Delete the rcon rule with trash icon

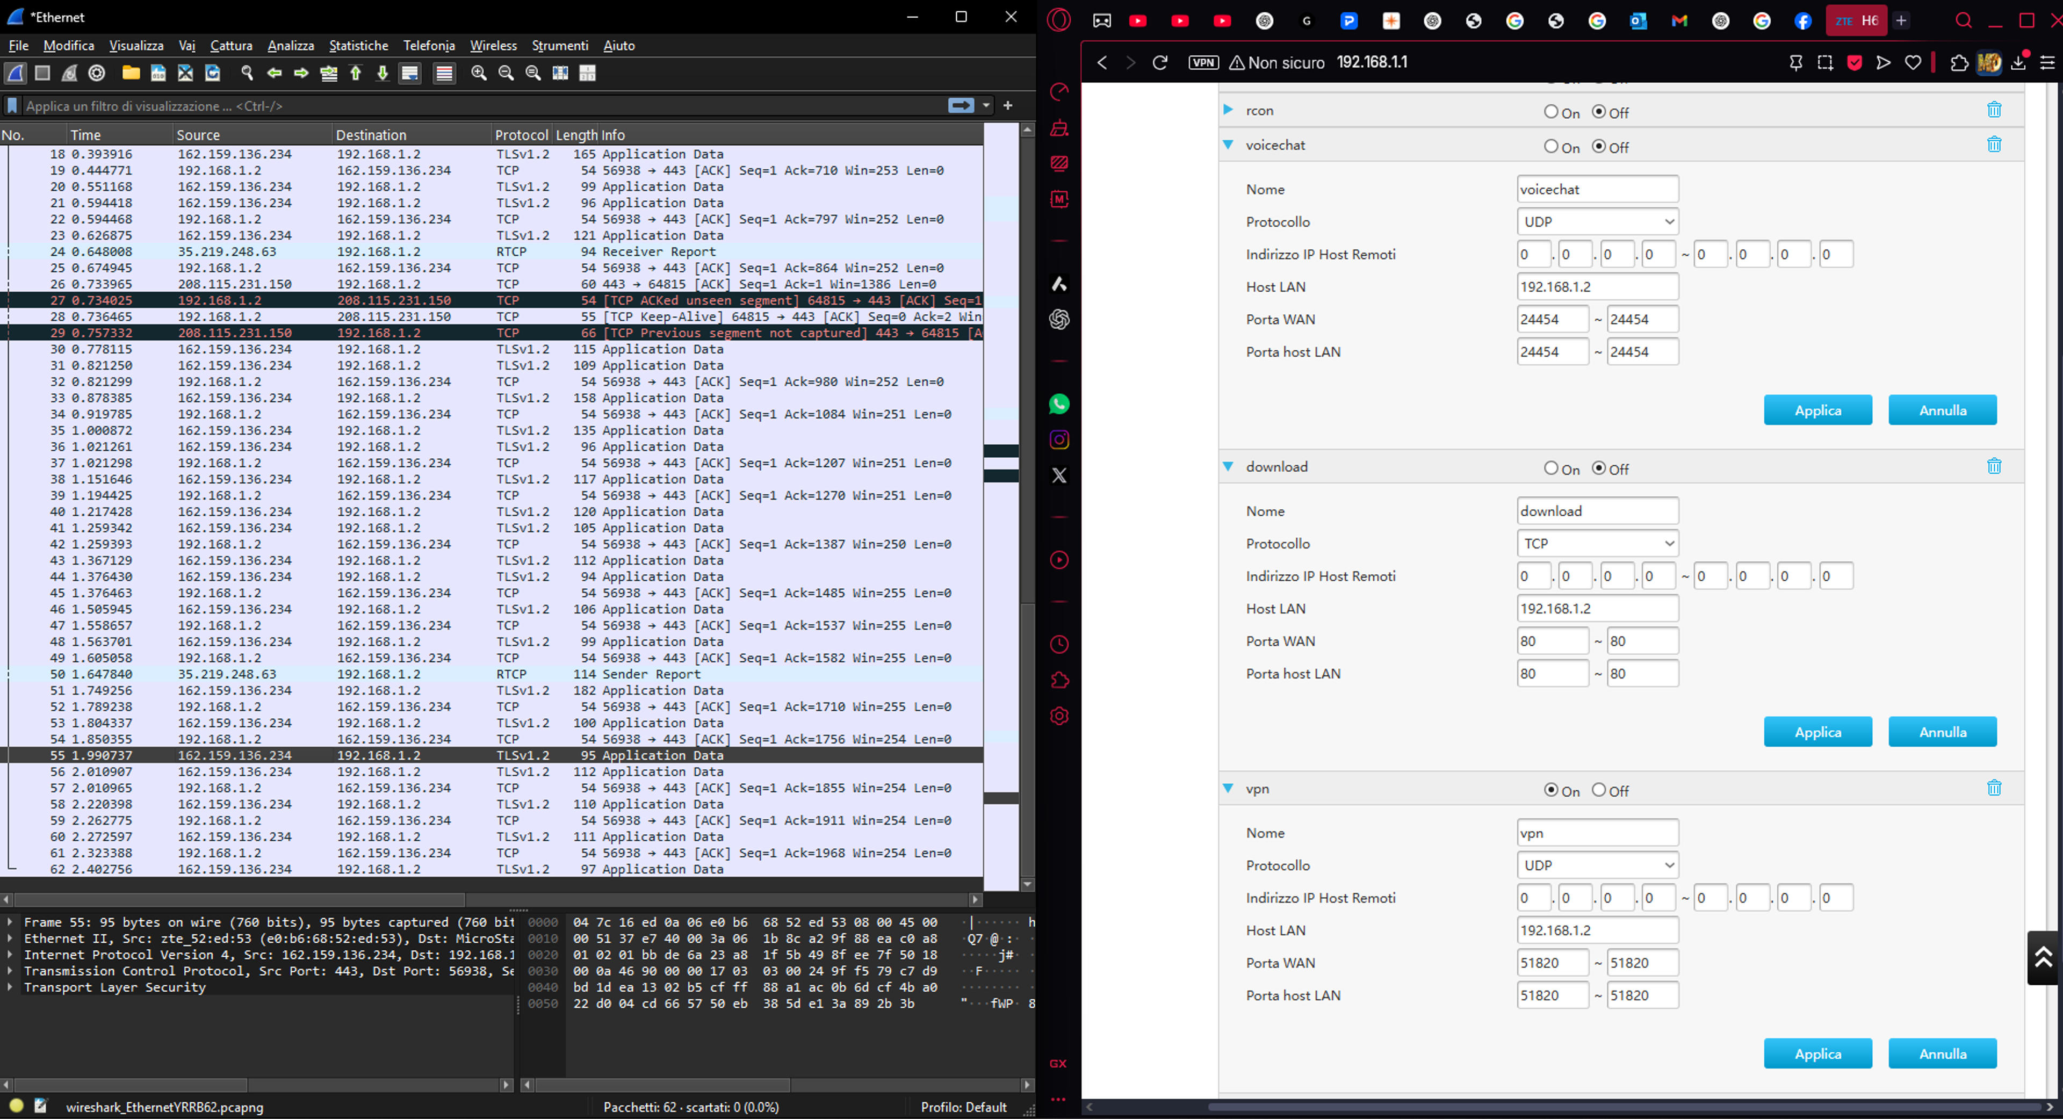(x=1994, y=110)
